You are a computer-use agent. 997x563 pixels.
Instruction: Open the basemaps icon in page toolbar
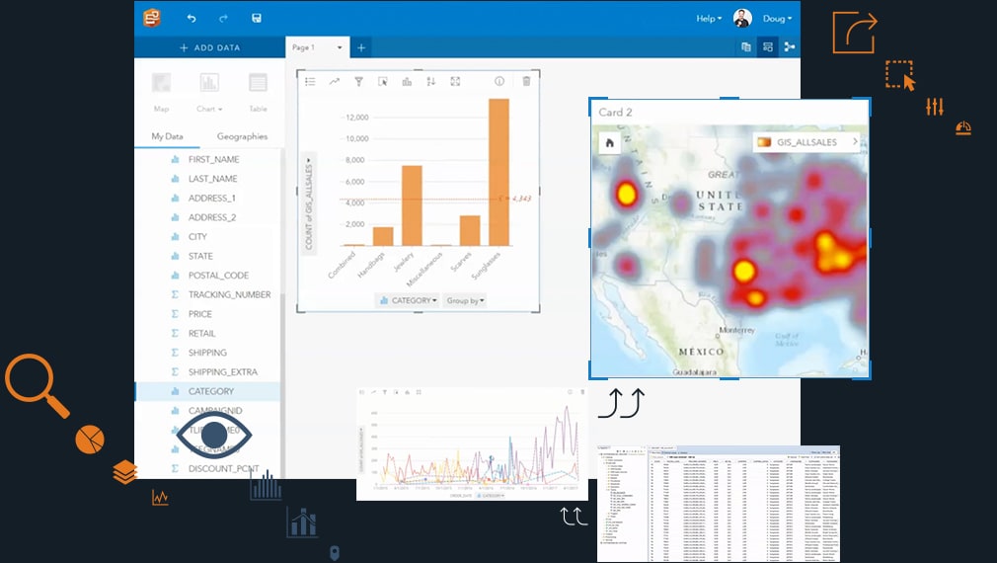746,47
